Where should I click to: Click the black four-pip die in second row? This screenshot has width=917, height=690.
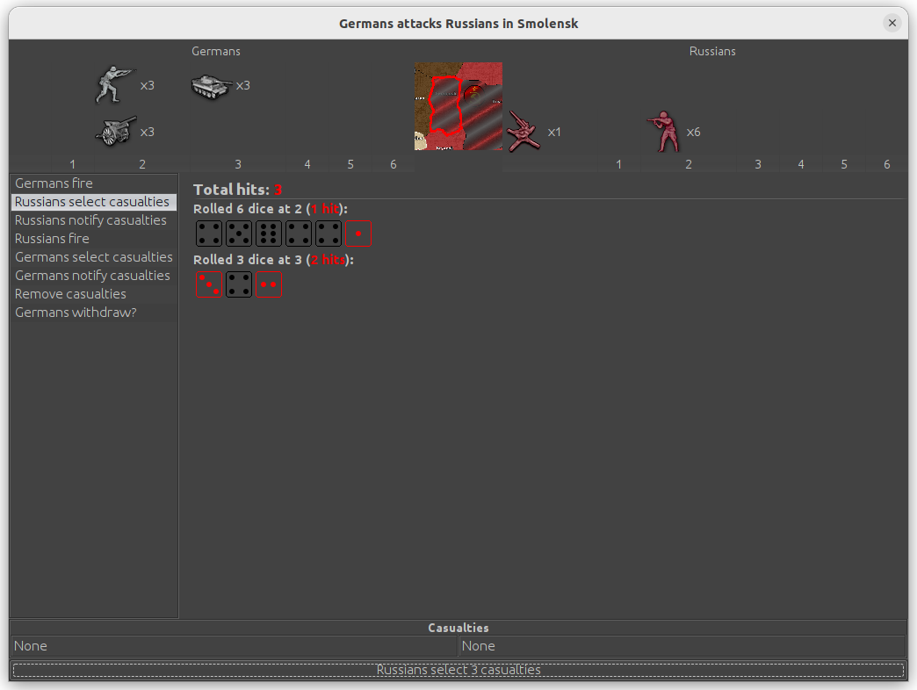(239, 284)
